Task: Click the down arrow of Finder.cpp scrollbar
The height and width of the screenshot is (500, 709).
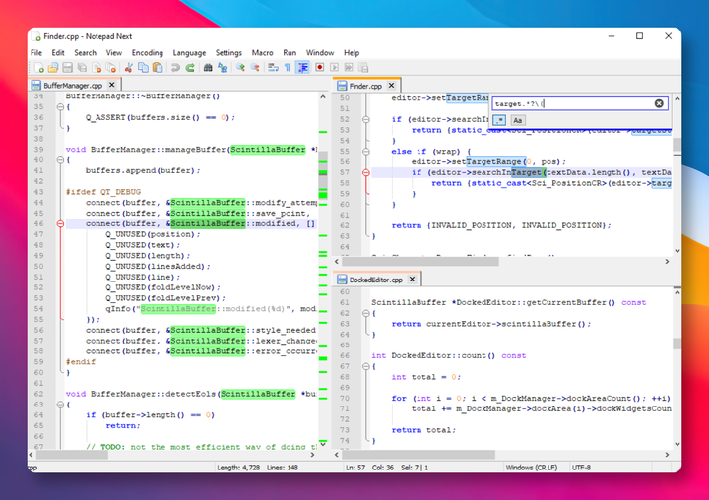Action: point(677,251)
